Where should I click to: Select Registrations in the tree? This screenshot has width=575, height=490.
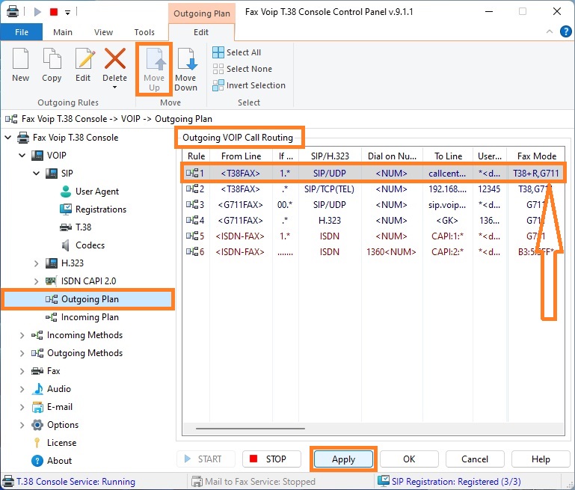[x=100, y=209]
